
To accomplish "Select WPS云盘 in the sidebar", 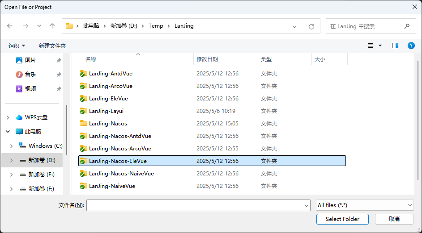I will [36, 117].
